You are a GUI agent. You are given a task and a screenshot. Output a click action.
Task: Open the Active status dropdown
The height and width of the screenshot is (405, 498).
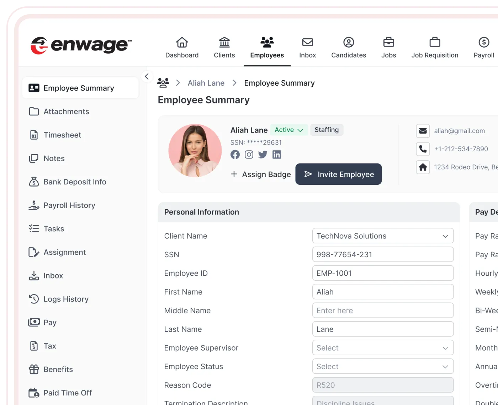288,130
